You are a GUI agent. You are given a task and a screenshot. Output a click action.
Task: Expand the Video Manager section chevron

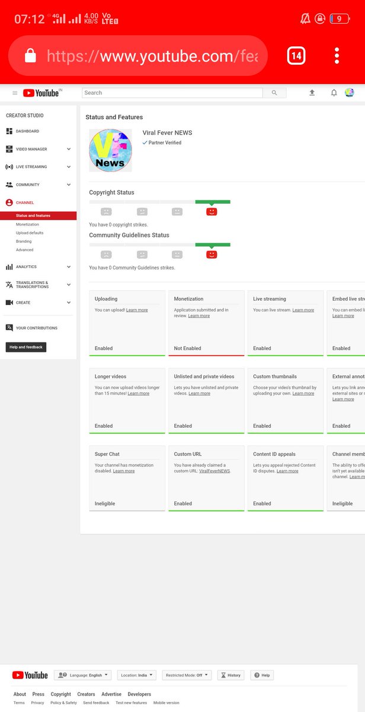coord(69,149)
